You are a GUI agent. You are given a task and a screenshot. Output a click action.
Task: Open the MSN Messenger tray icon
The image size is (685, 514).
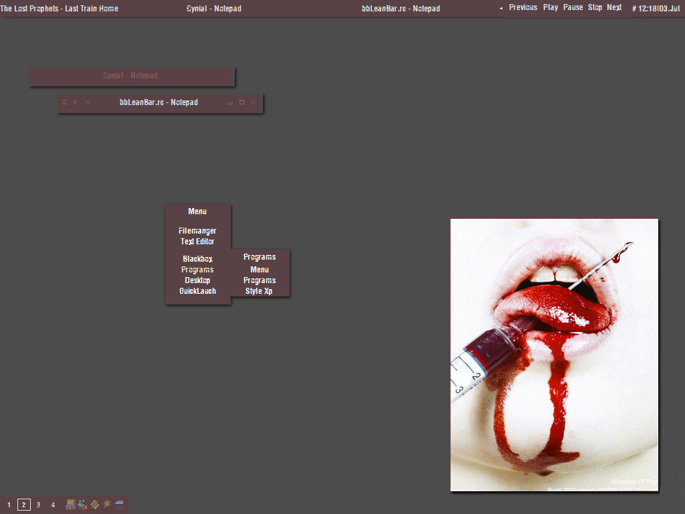tap(82, 505)
